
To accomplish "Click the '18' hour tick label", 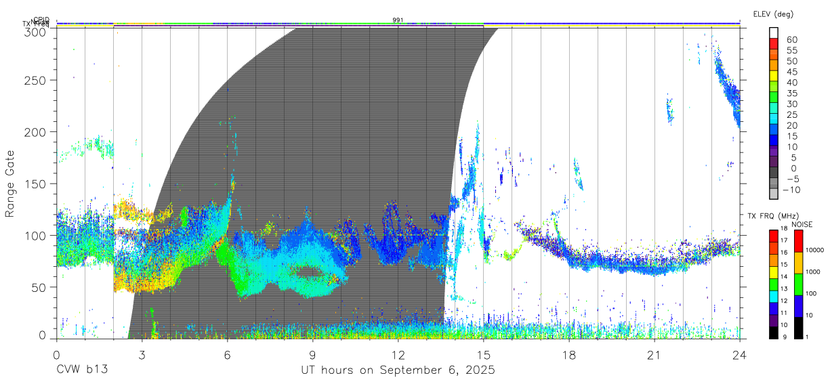I will coord(568,354).
